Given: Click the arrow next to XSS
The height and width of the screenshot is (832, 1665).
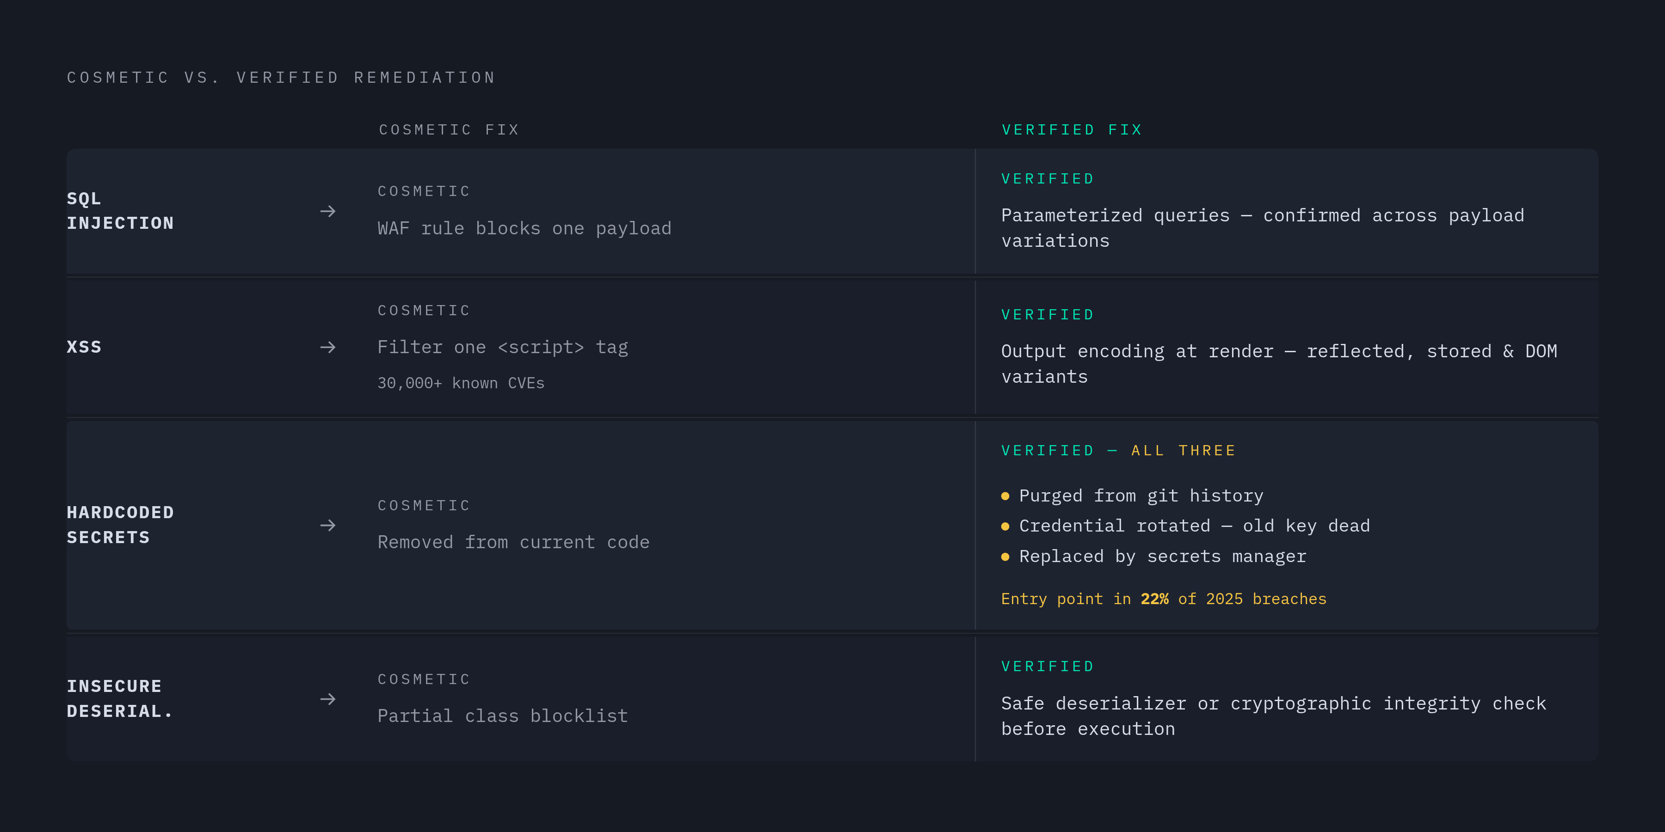Looking at the screenshot, I should 328,348.
